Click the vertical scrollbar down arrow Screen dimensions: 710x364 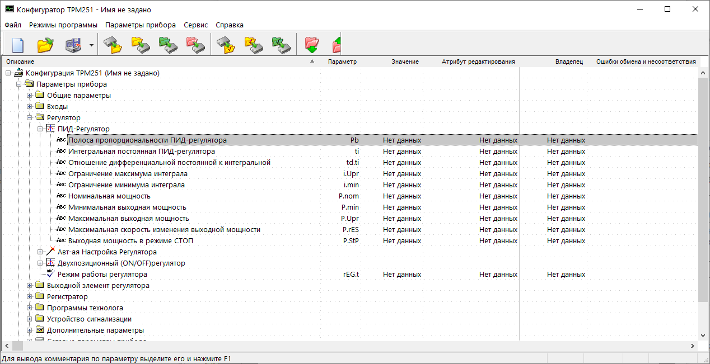click(704, 335)
